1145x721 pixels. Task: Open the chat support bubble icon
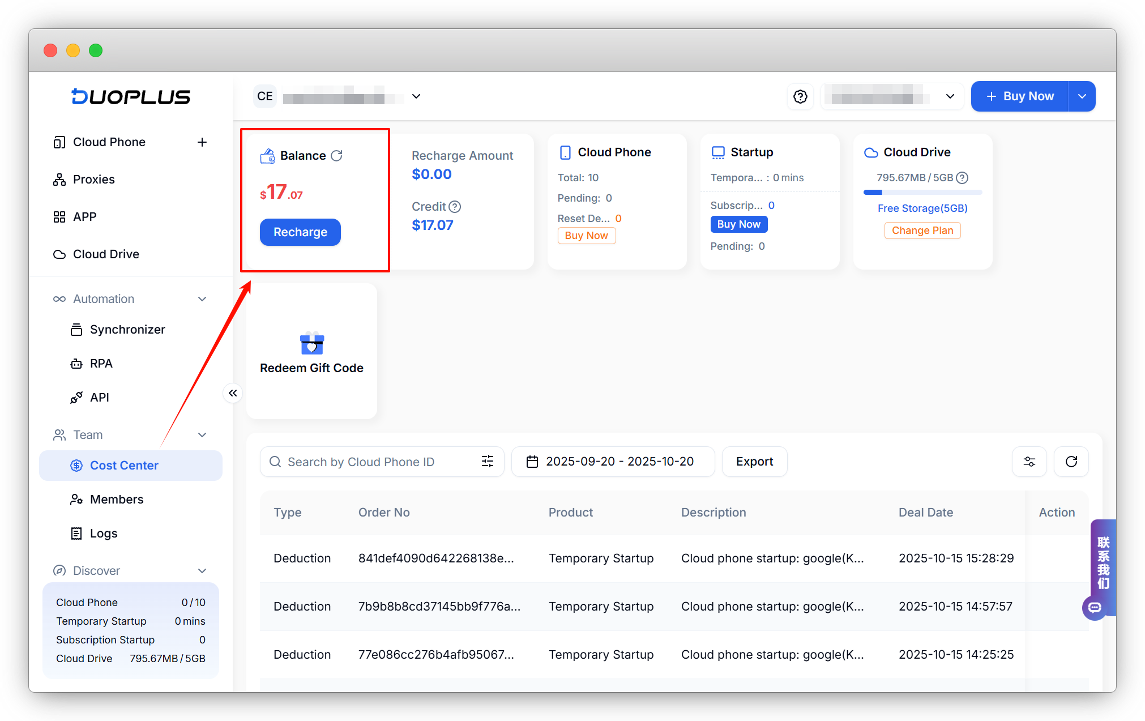1095,608
